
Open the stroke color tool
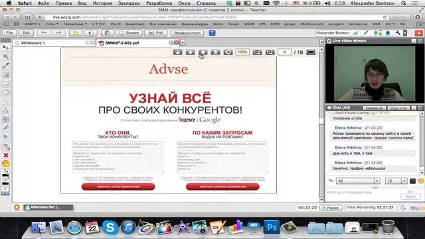click(5, 181)
